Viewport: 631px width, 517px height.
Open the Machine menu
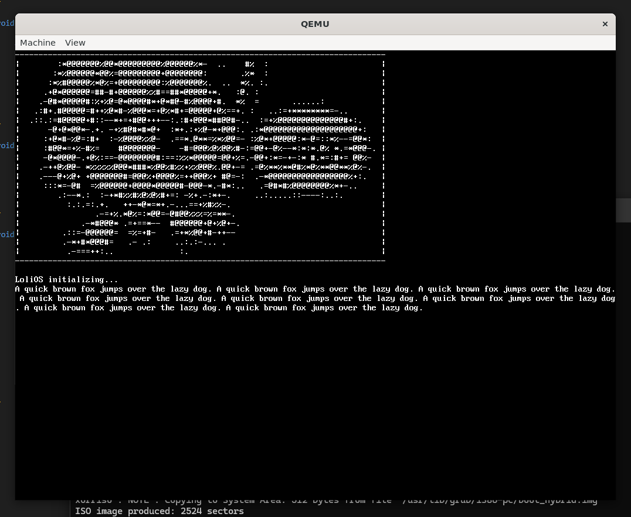[x=38, y=43]
